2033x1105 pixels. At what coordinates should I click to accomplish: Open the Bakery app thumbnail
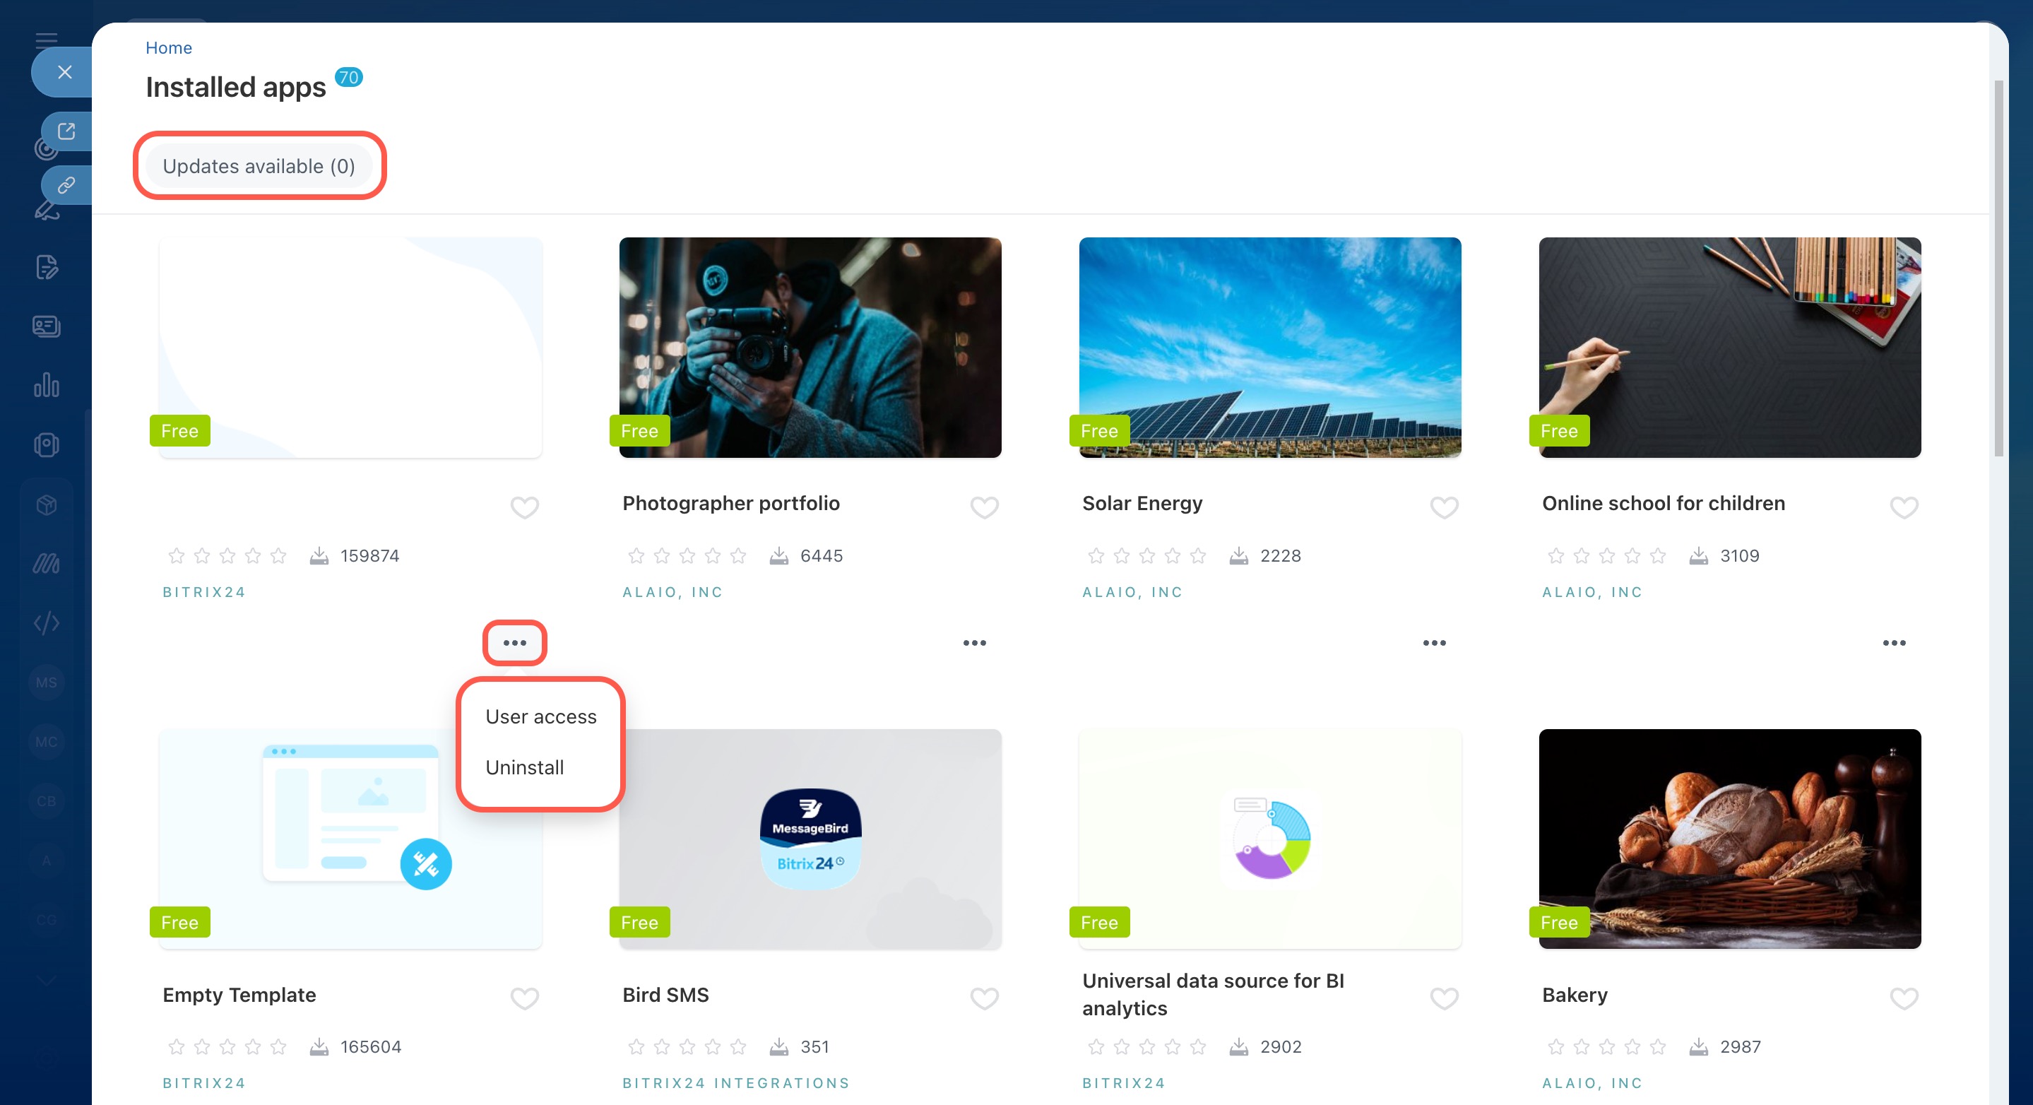(1729, 838)
